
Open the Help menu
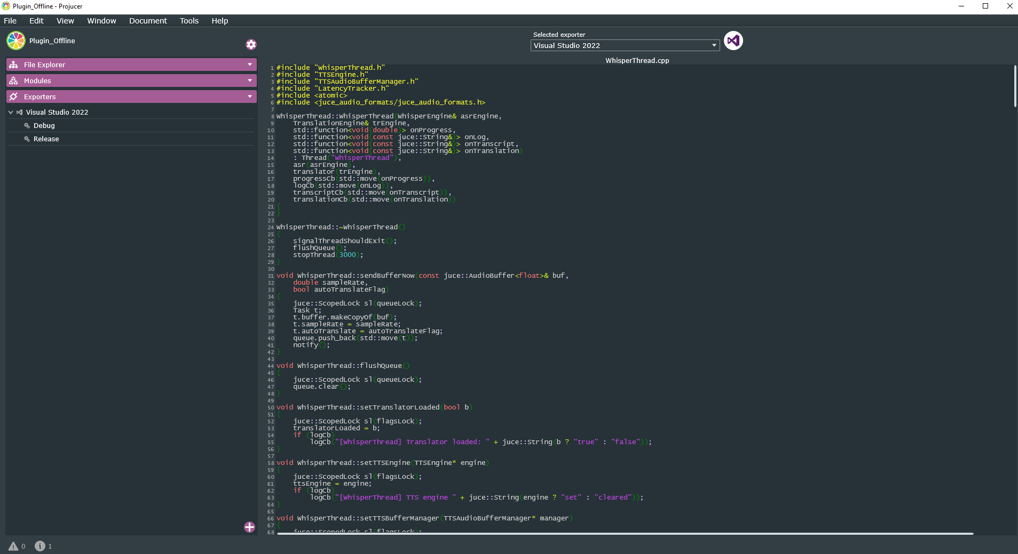click(x=219, y=21)
